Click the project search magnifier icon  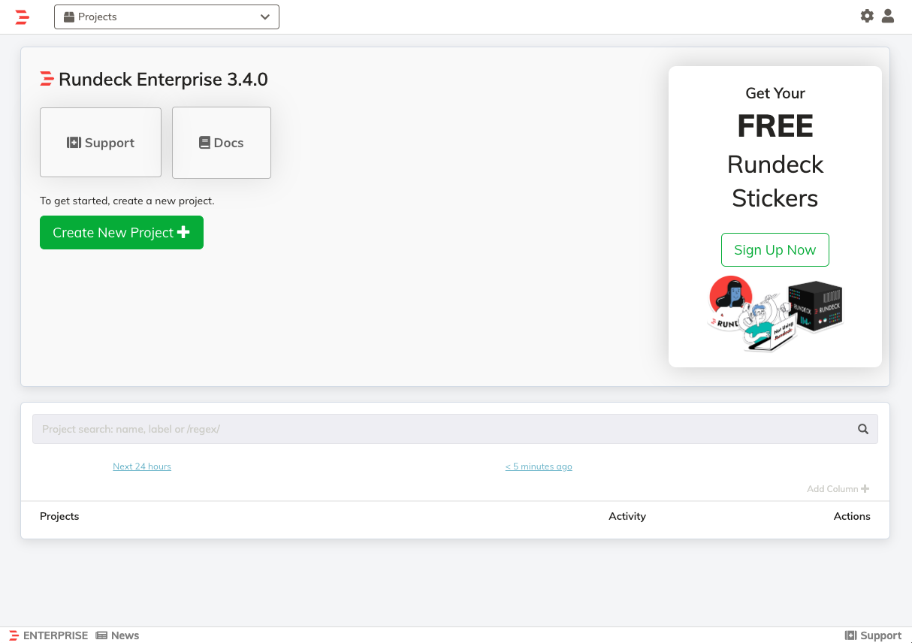(x=863, y=429)
